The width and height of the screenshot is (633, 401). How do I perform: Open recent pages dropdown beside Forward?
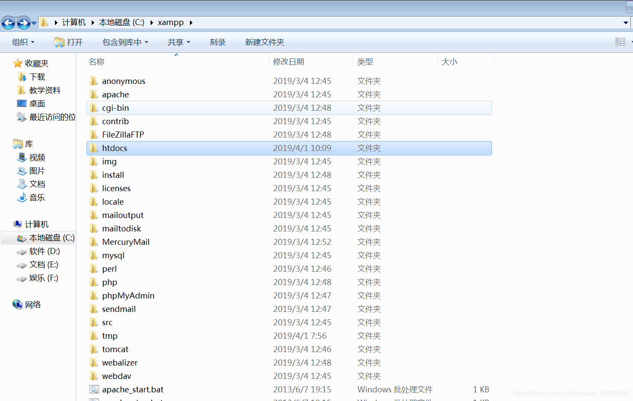coord(34,23)
